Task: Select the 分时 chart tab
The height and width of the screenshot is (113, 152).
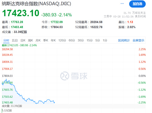Action: [x=6, y=41]
